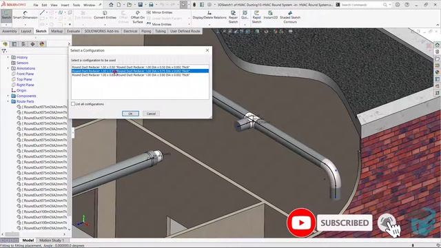Click Cancel in Select a Configuration dialog
This screenshot has height=248, width=441.
click(x=151, y=114)
